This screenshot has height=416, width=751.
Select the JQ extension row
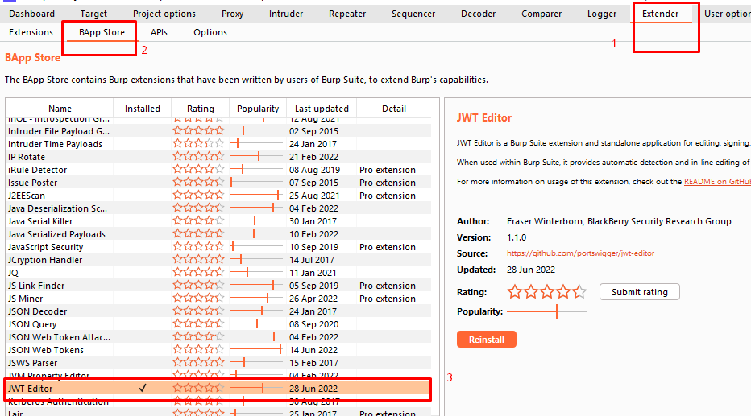click(218, 273)
